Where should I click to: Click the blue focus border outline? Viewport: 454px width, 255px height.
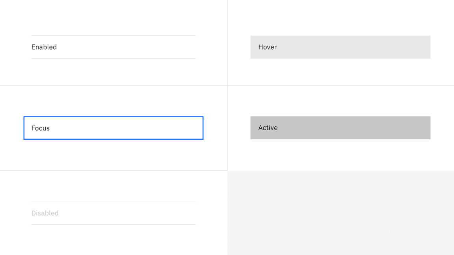113,117
